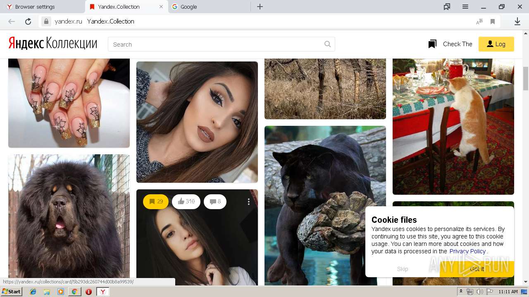Image resolution: width=529 pixels, height=297 pixels.
Task: Open the Privacy Policy link
Action: [x=467, y=251]
